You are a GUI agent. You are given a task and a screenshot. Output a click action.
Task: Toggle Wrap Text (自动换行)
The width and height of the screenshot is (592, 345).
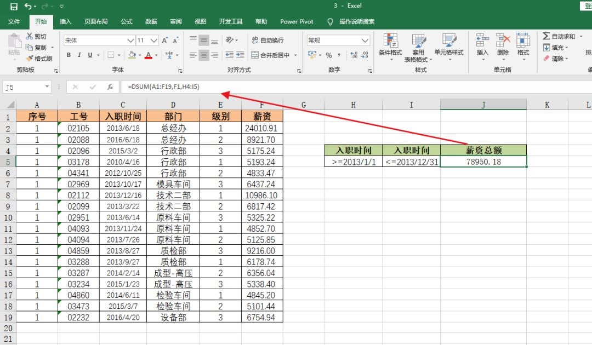[x=267, y=41]
